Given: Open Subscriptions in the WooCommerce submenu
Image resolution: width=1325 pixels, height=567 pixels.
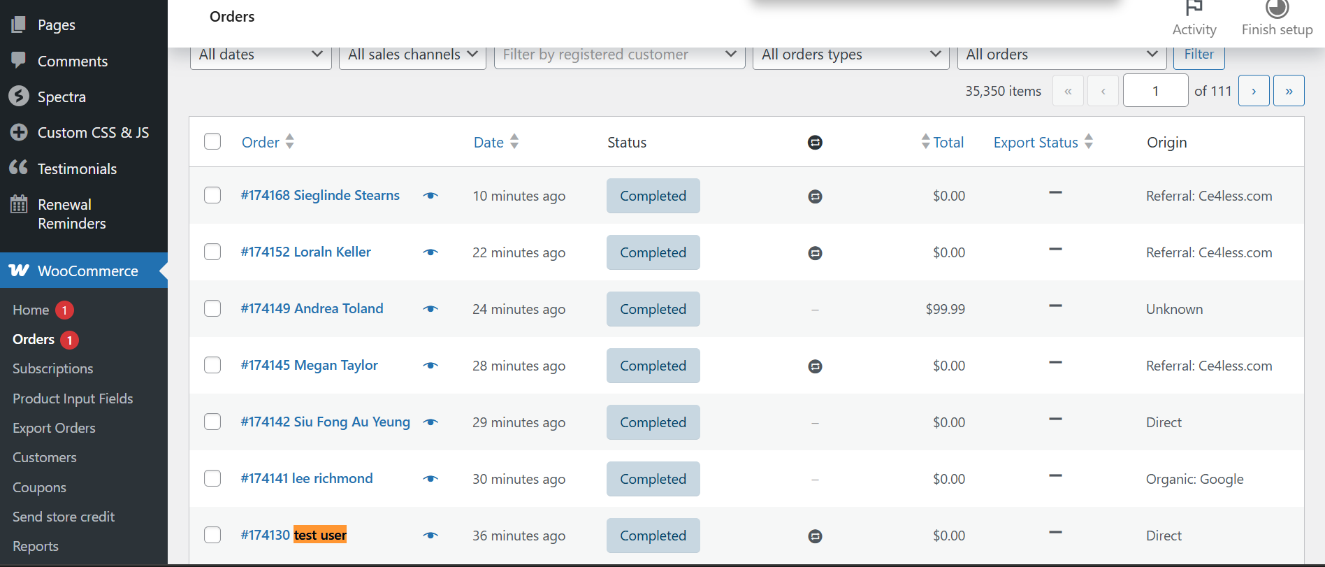Looking at the screenshot, I should [x=52, y=368].
